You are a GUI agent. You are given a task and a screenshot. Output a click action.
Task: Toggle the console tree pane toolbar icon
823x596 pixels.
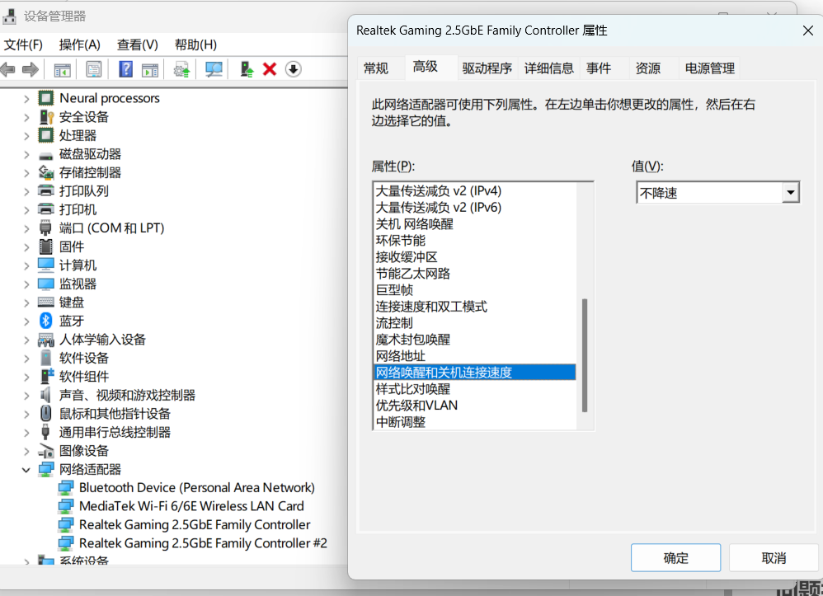click(x=62, y=69)
